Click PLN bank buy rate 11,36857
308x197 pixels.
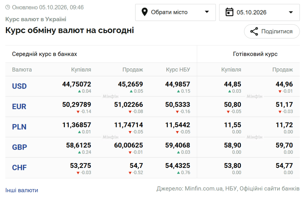pos(77,125)
